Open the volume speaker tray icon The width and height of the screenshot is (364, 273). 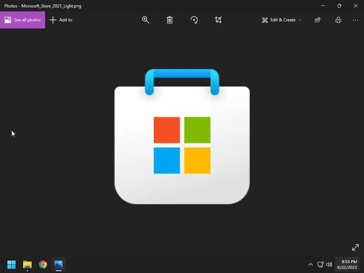[329, 264]
